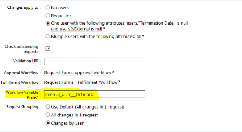Open Request Forms - Fulfillment Workflow link

click(81, 82)
